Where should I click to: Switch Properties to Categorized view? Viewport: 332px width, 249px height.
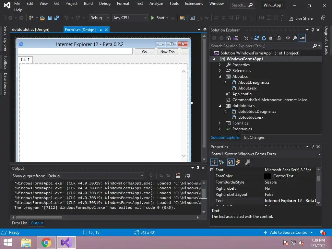point(214,162)
